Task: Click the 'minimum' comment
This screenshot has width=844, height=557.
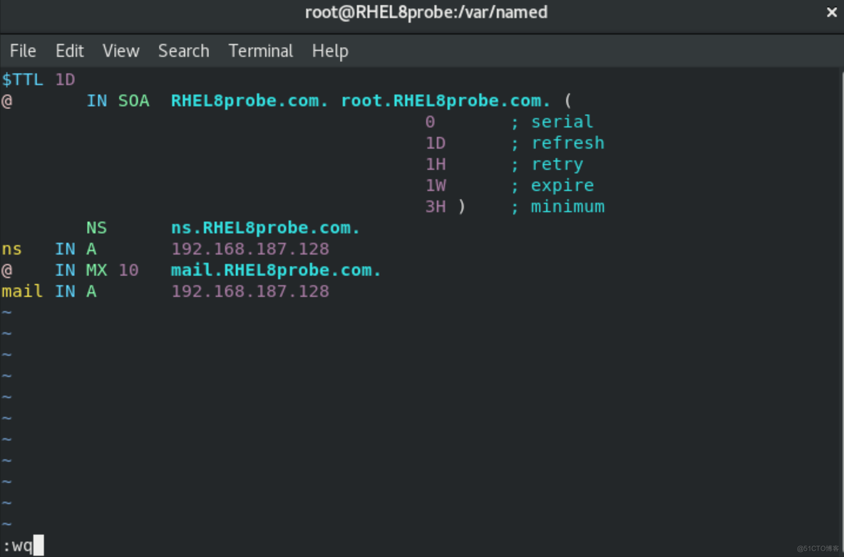Action: click(567, 206)
